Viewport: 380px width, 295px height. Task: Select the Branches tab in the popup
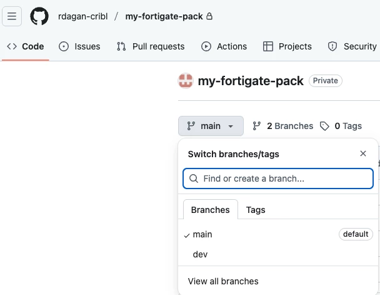(x=211, y=210)
